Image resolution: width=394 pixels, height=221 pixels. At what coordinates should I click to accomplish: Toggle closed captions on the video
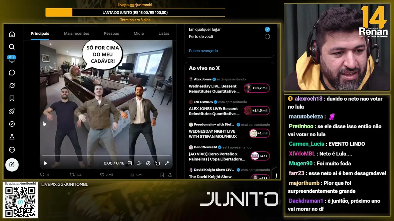coord(130,163)
